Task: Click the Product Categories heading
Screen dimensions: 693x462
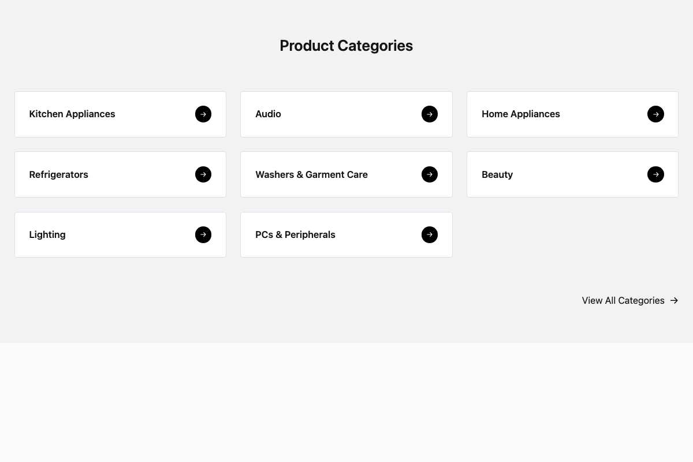Action: point(346,46)
